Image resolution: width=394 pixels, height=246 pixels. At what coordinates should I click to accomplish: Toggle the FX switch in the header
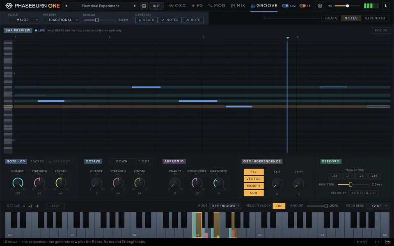pyautogui.click(x=302, y=6)
